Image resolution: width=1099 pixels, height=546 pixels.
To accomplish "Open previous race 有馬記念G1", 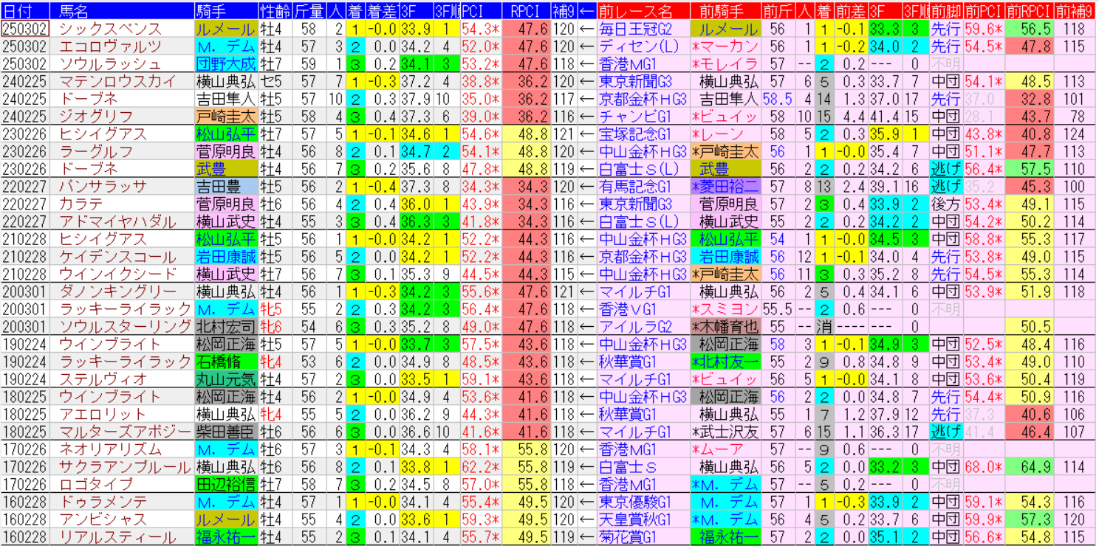I will click(x=635, y=186).
